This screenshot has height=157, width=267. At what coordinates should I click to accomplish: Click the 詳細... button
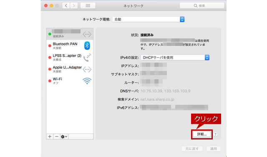coord(202,134)
